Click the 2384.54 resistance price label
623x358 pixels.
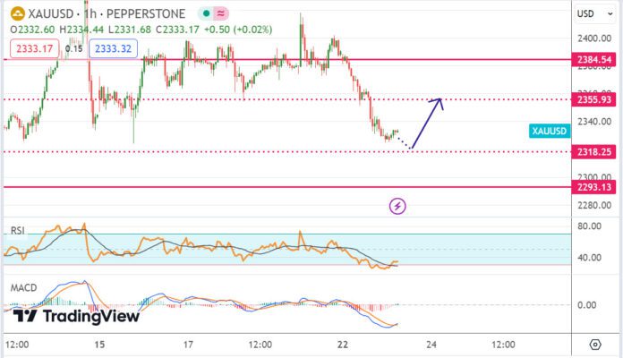pyautogui.click(x=594, y=60)
